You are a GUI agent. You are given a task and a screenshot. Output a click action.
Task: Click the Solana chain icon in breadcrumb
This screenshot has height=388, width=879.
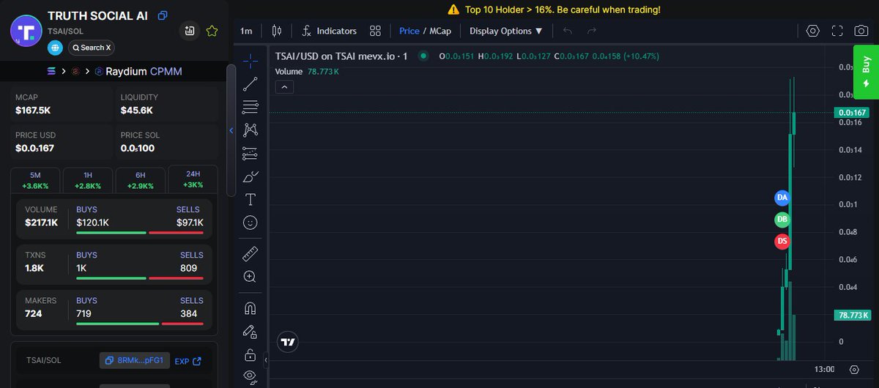pyautogui.click(x=51, y=71)
